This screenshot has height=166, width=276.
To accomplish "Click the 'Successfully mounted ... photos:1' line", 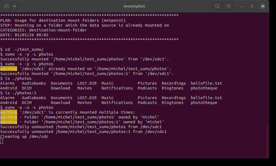I will point(87,74).
